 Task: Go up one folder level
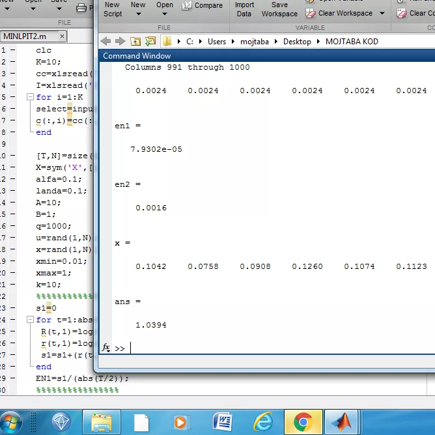pyautogui.click(x=135, y=41)
